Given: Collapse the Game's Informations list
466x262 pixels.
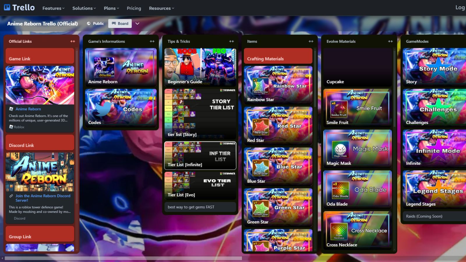Looking at the screenshot, I should (x=152, y=41).
